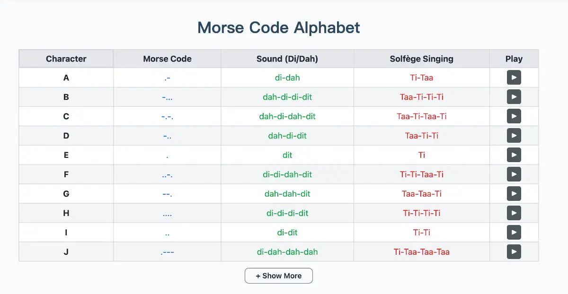The width and height of the screenshot is (568, 294).
Task: Click the Sound (Di/Dah) column header
Action: click(287, 59)
